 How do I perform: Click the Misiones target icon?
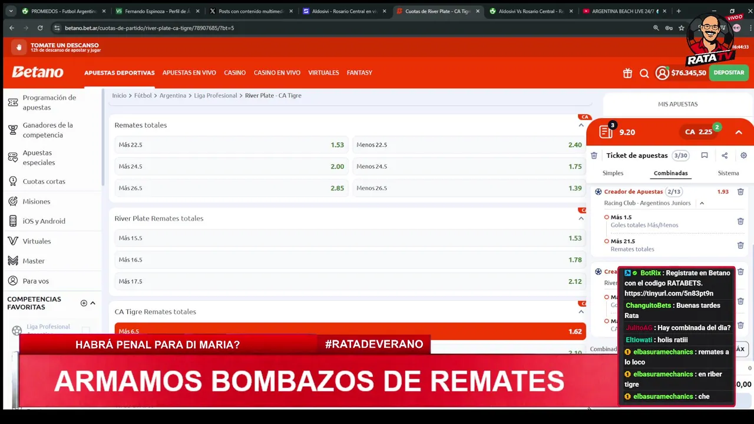tap(13, 201)
